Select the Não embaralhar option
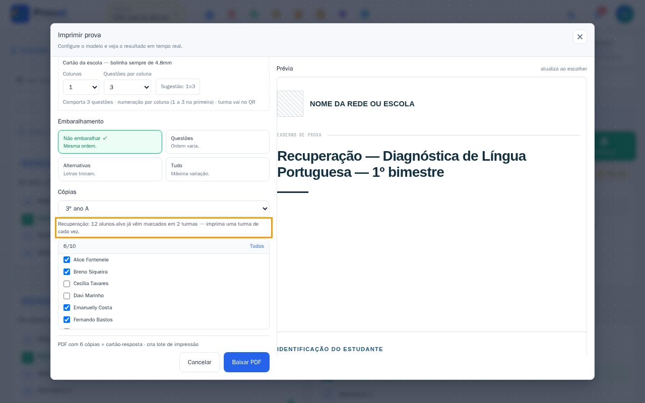 click(110, 142)
